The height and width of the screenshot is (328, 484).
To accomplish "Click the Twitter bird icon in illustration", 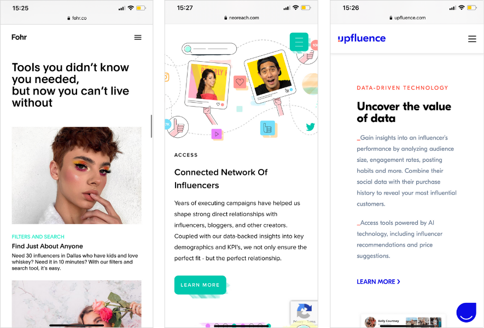I will [310, 126].
